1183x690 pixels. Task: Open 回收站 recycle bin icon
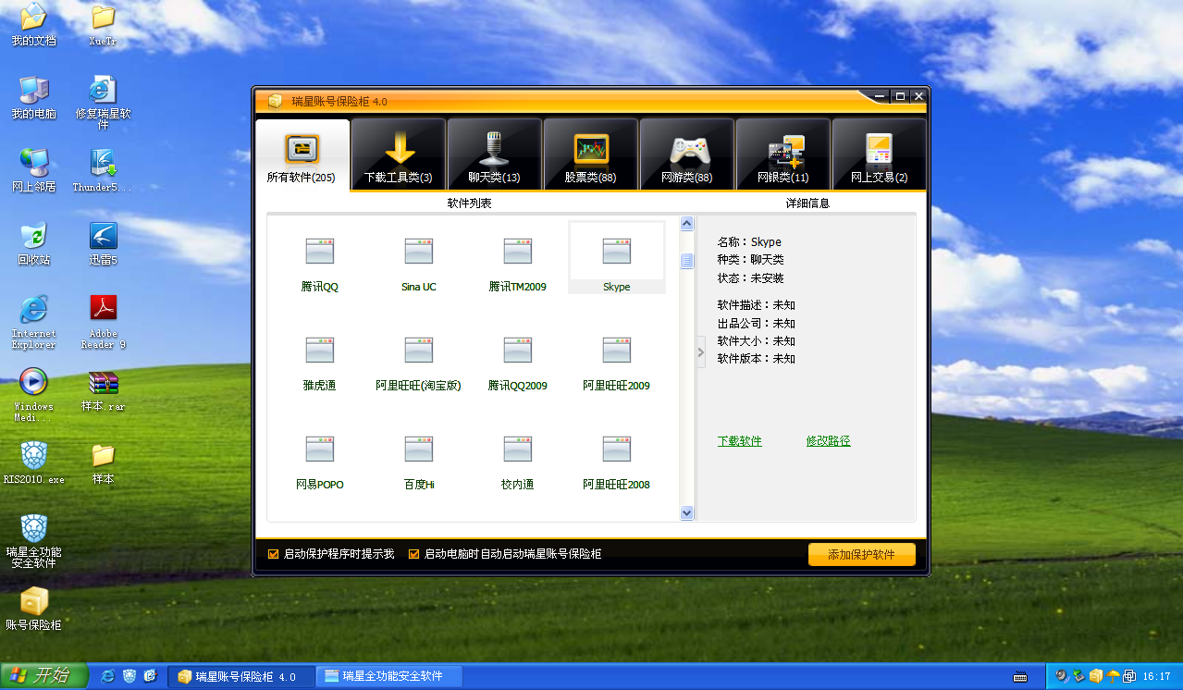33,243
